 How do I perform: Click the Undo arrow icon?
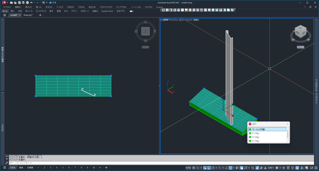31,2
